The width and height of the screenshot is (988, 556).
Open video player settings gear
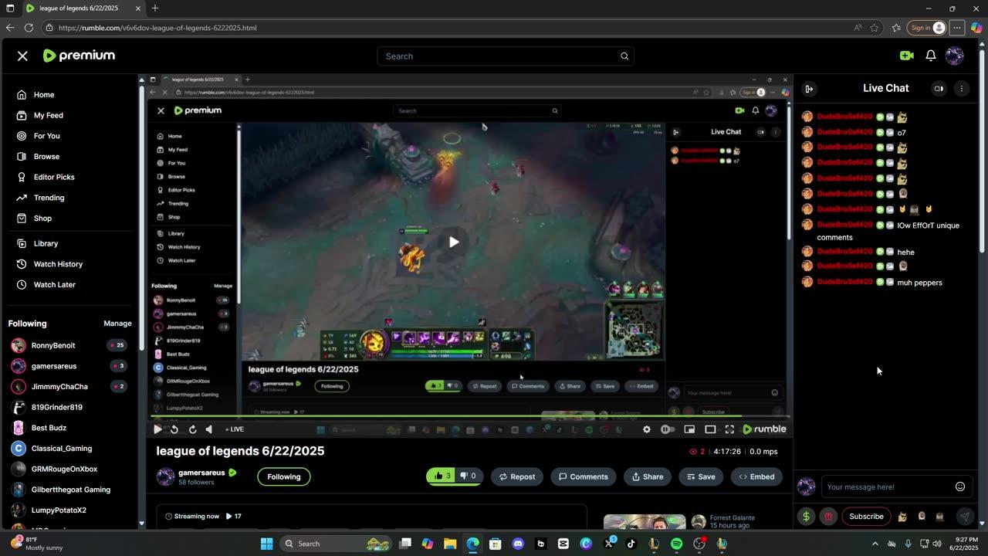647,429
